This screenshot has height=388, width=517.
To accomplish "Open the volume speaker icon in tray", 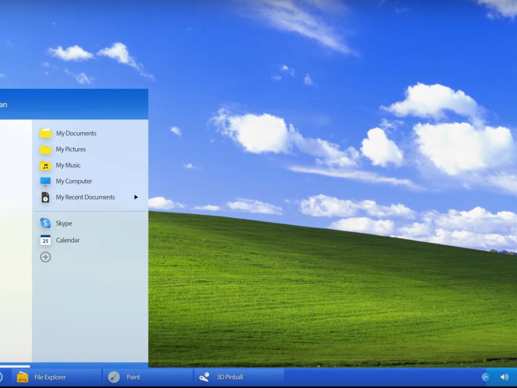I will coord(504,377).
